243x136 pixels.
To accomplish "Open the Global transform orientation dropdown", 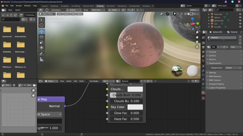I will tap(114, 10).
